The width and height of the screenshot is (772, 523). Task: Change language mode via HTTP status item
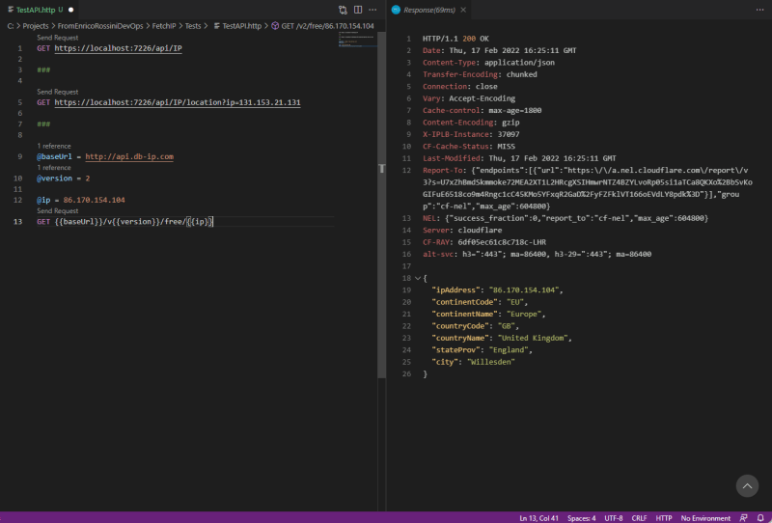tap(664, 518)
